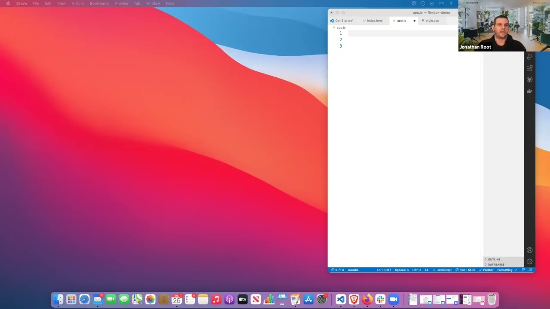Open the GitHub panel in activity bar
The image size is (550, 309).
pyautogui.click(x=530, y=80)
